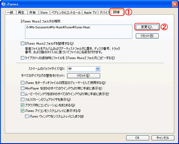Open the ストリームのバッファサイズ dropdown
Screen dimensions: 179x144
[x=84, y=69]
